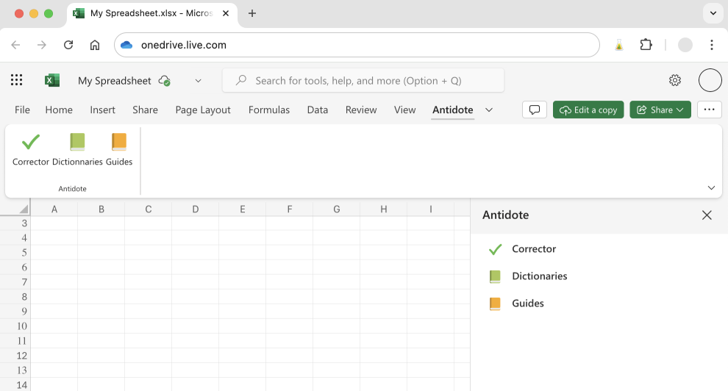Image resolution: width=728 pixels, height=391 pixels.
Task: Open the File menu
Action: [22, 110]
